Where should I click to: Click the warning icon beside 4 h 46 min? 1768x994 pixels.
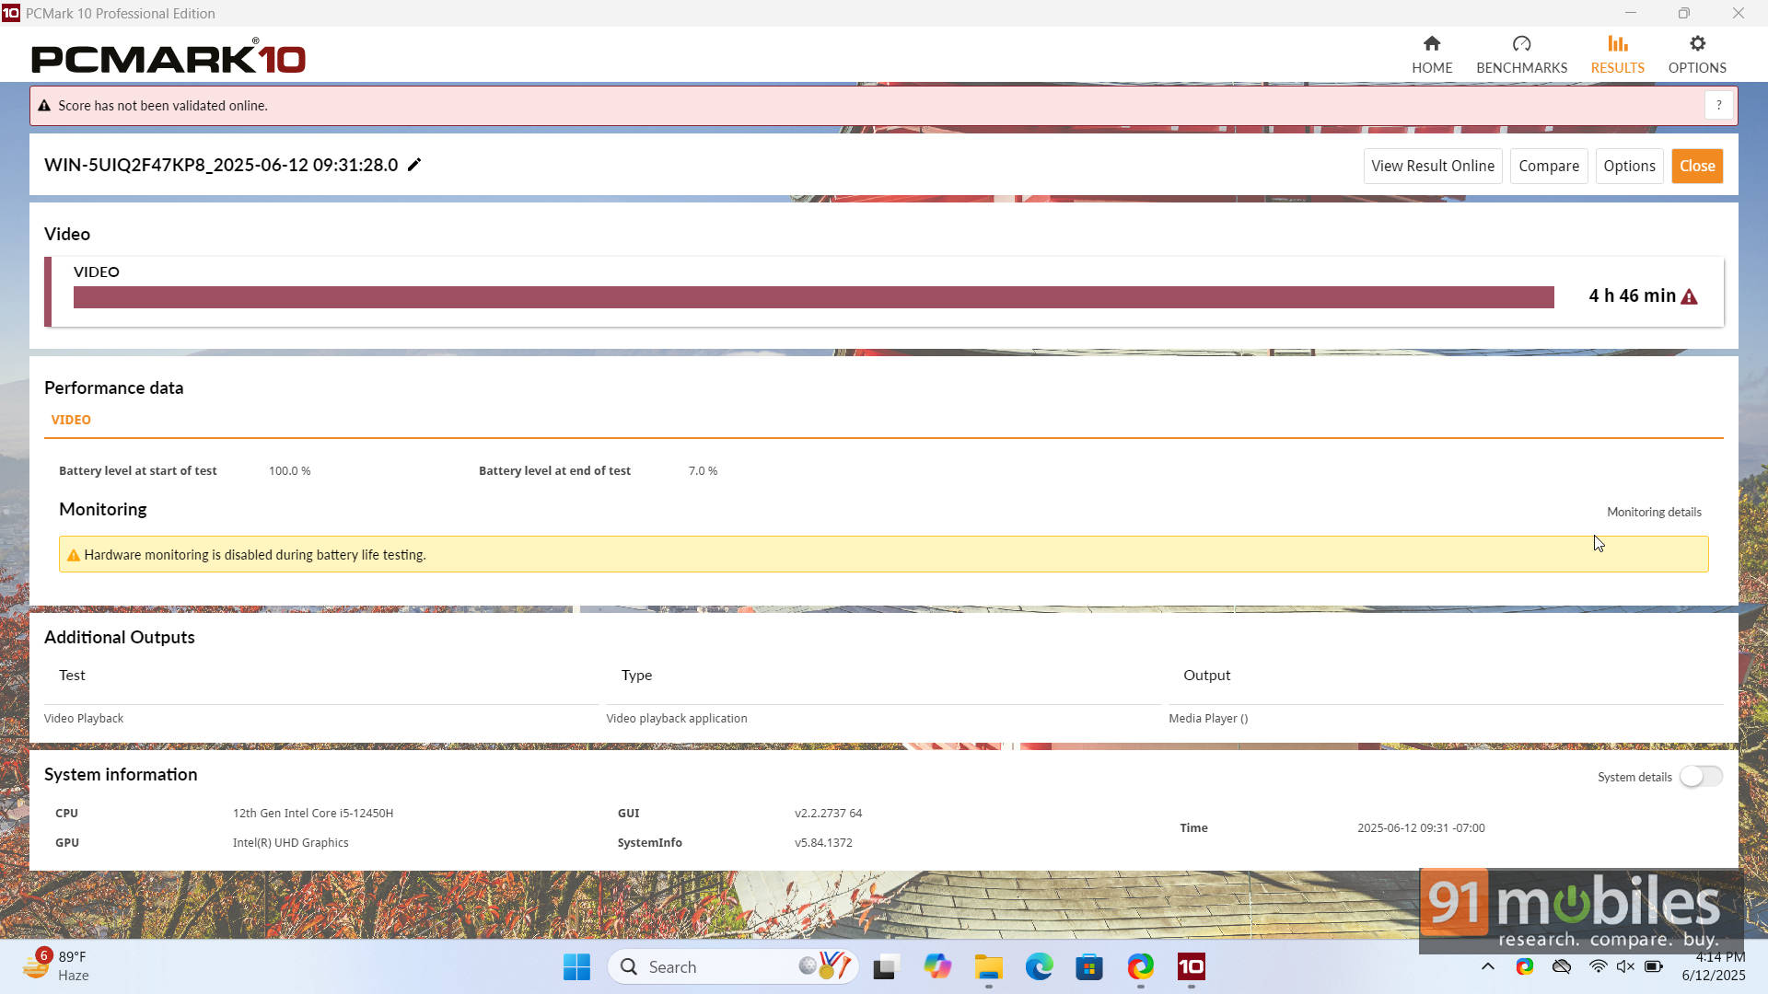(x=1689, y=296)
